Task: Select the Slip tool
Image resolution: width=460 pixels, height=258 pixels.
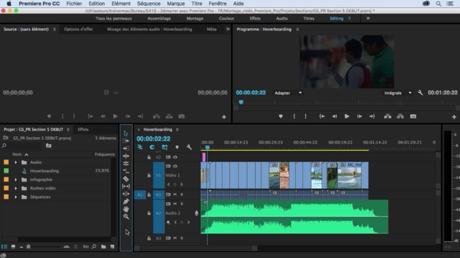Action: tap(126, 186)
